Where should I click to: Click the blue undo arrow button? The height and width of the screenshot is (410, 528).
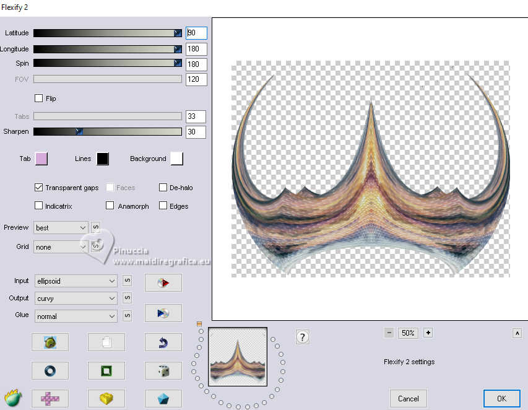pyautogui.click(x=163, y=342)
